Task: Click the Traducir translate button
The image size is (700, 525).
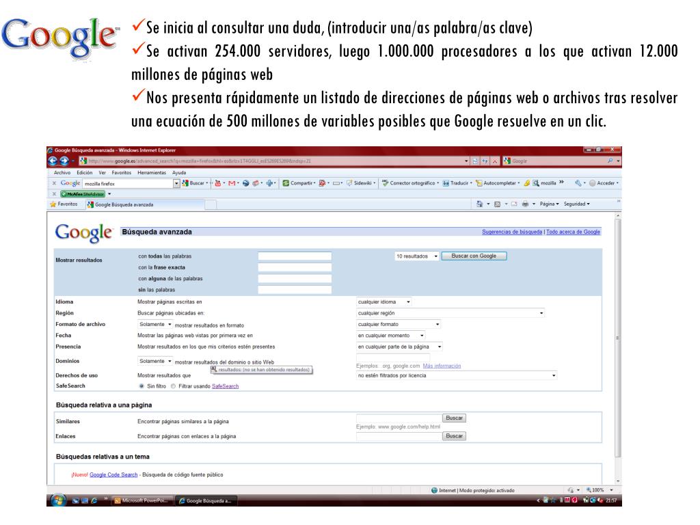Action: click(x=457, y=183)
